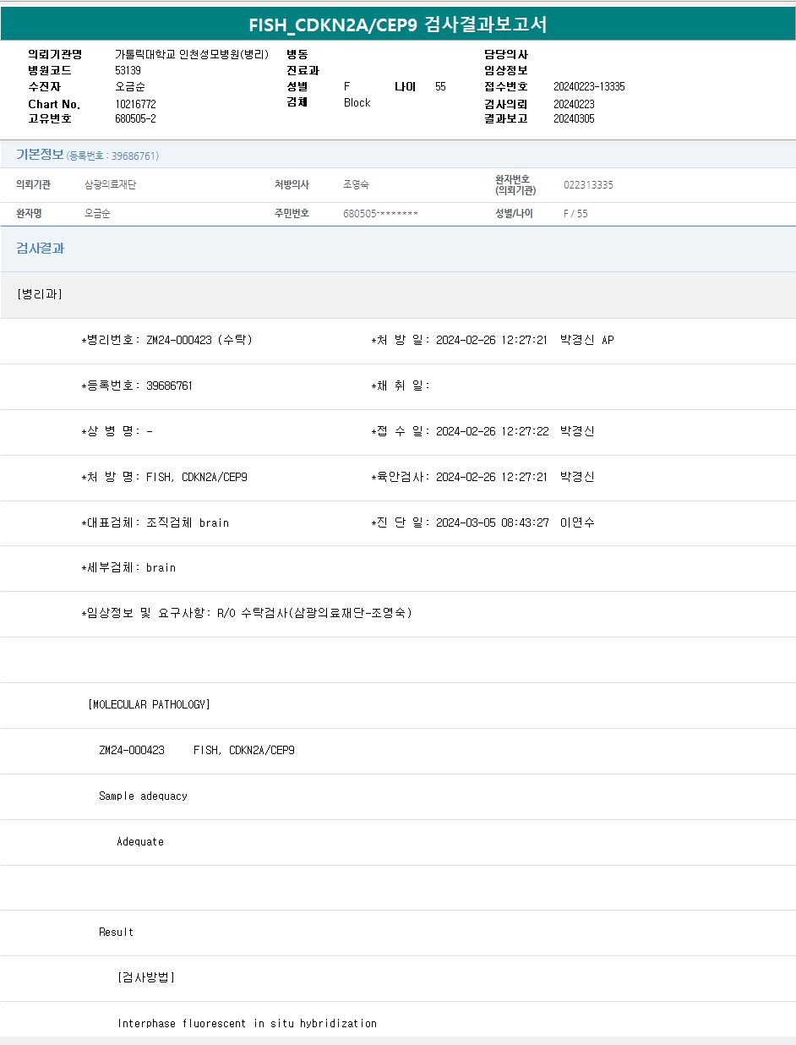
Task: Click the diagnosis date 2024-03-05 08:43:27
Action: [x=492, y=522]
